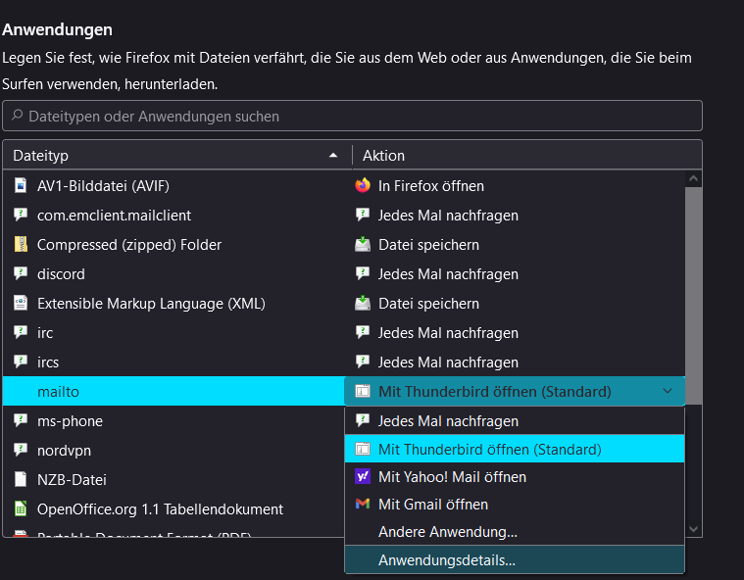The image size is (744, 580).
Task: Select the nordvpn row
Action: pyautogui.click(x=174, y=450)
